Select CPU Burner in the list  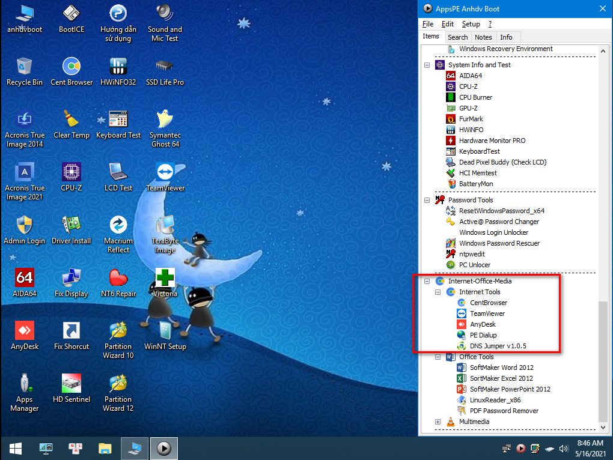click(475, 97)
